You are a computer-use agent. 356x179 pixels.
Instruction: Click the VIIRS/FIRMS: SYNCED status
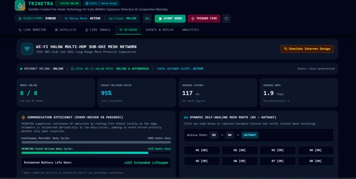37,18
